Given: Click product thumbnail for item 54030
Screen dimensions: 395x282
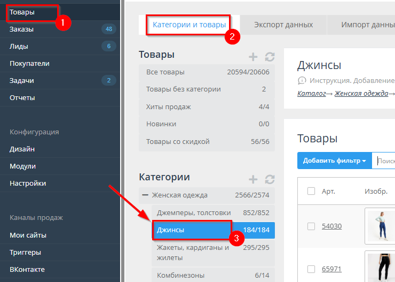Looking at the screenshot, I should coord(380,225).
